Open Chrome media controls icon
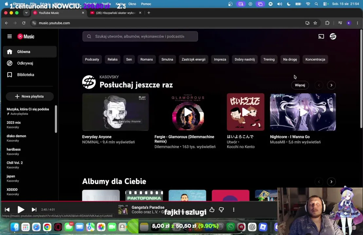Image resolution: width=363 pixels, height=235 pixels. click(340, 23)
